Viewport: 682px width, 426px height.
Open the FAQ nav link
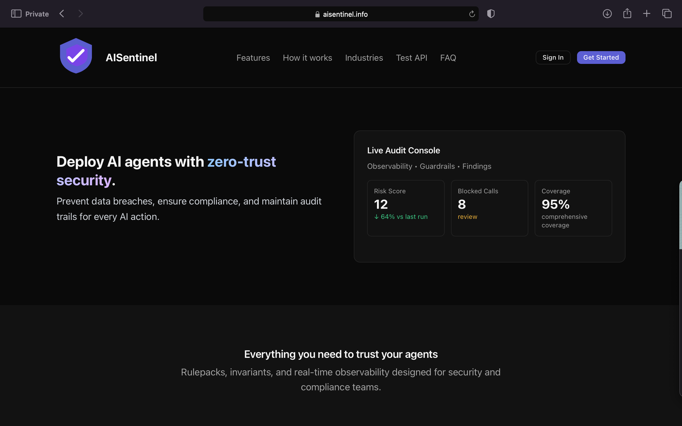[448, 58]
